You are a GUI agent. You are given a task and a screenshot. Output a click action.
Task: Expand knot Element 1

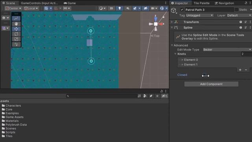pyautogui.click(x=182, y=65)
